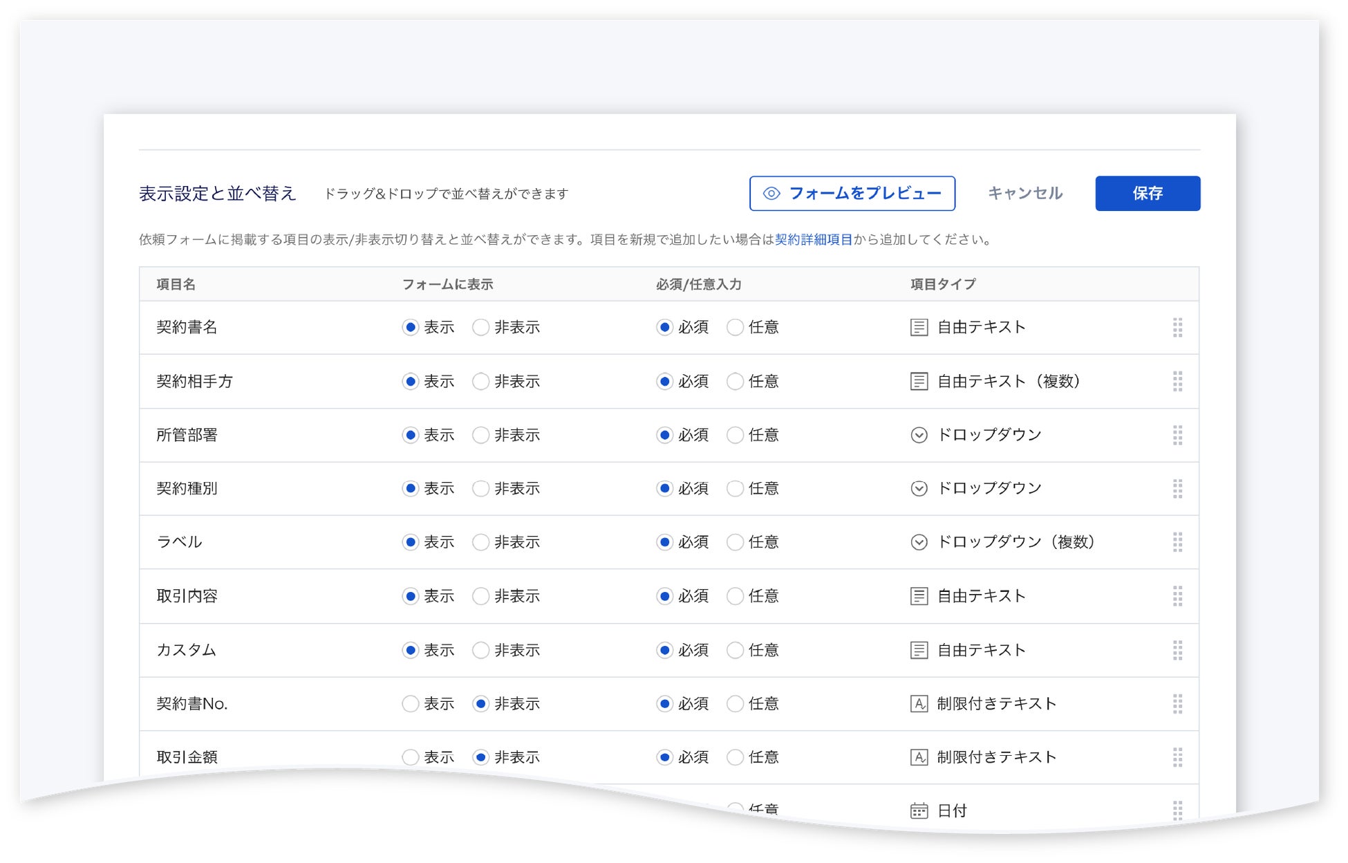This screenshot has height=863, width=1348.
Task: Click dropdown type icon in 契約種別 row
Action: pyautogui.click(x=919, y=489)
